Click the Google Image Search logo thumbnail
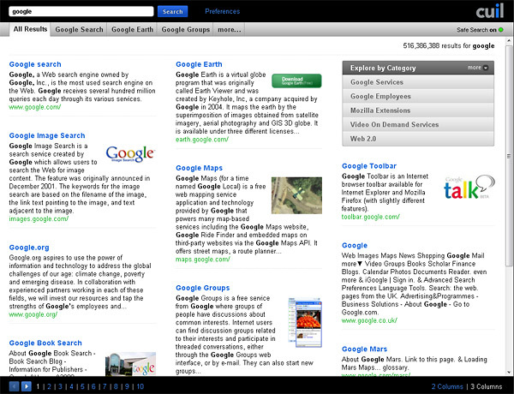 pos(130,153)
